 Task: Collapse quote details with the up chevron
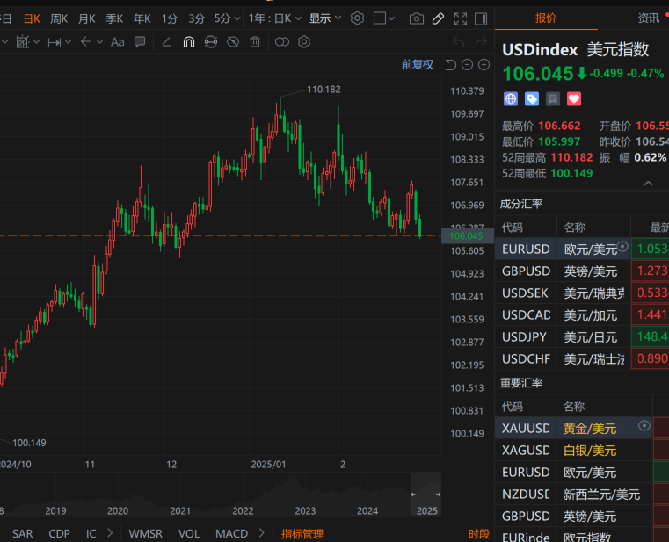(x=649, y=184)
